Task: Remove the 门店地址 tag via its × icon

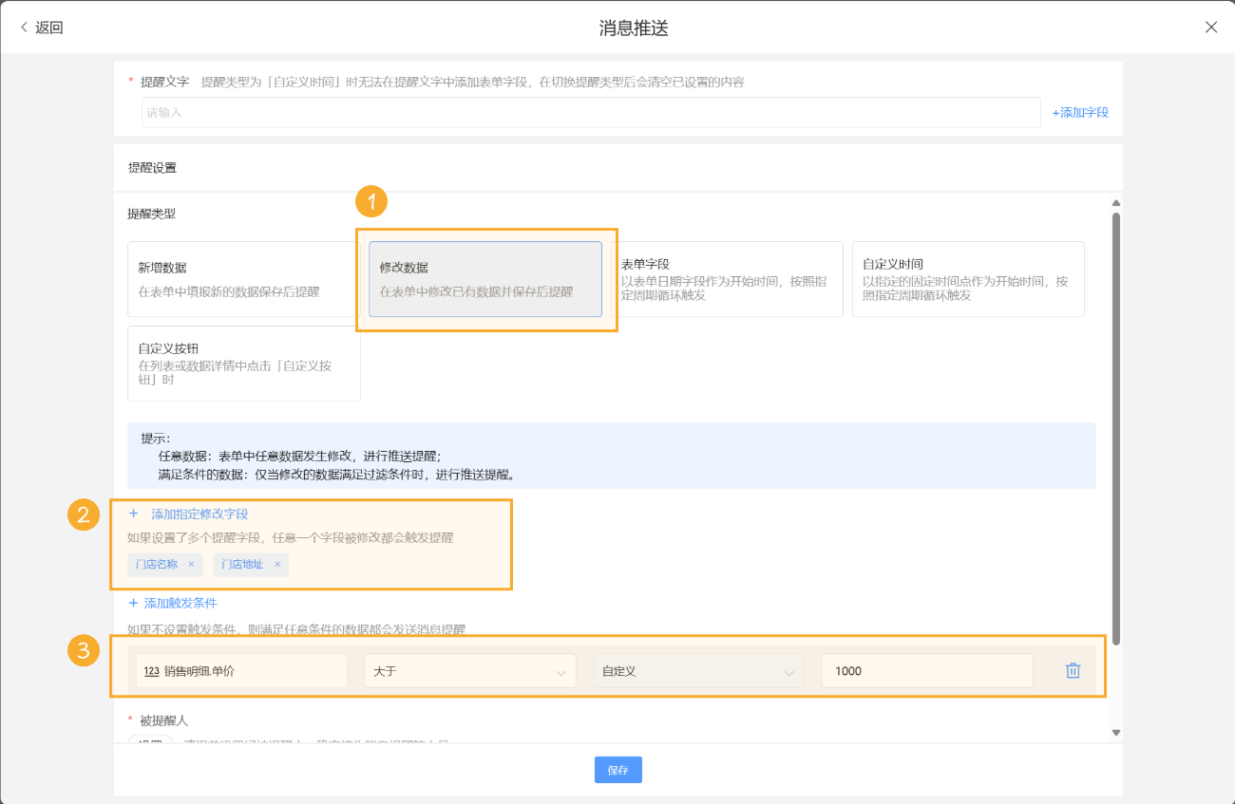Action: coord(275,564)
